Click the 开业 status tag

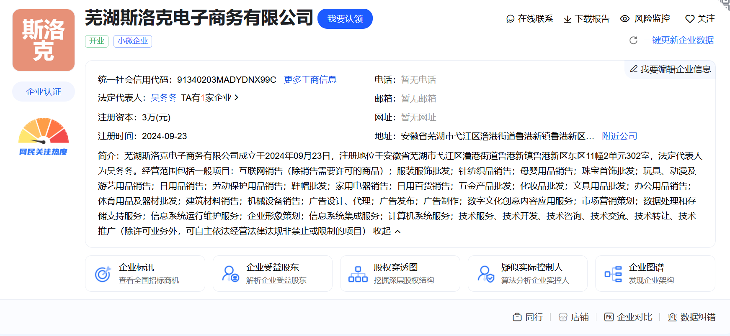pyautogui.click(x=97, y=41)
